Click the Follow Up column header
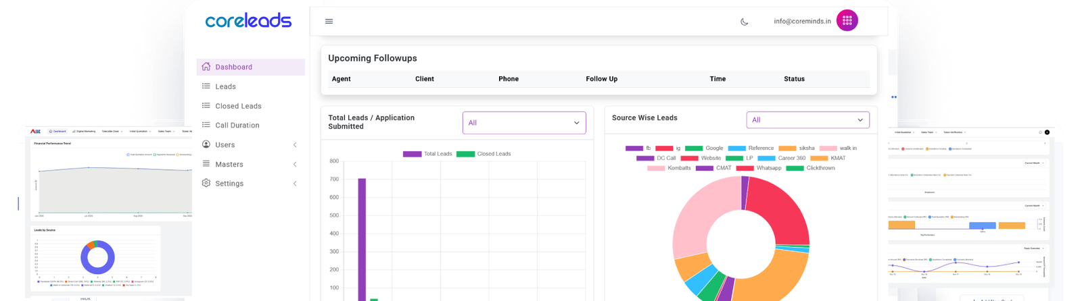Image resolution: width=1082 pixels, height=301 pixels. (601, 79)
